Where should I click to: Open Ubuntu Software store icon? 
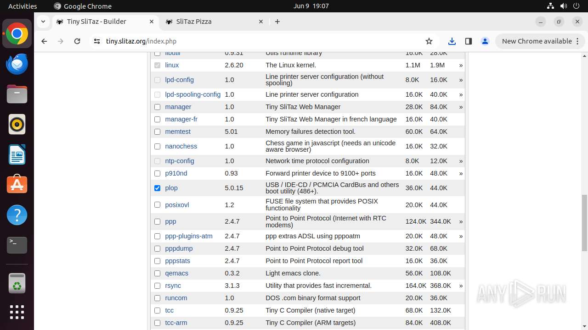[x=17, y=185]
